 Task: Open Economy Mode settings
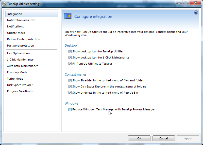point(17,72)
